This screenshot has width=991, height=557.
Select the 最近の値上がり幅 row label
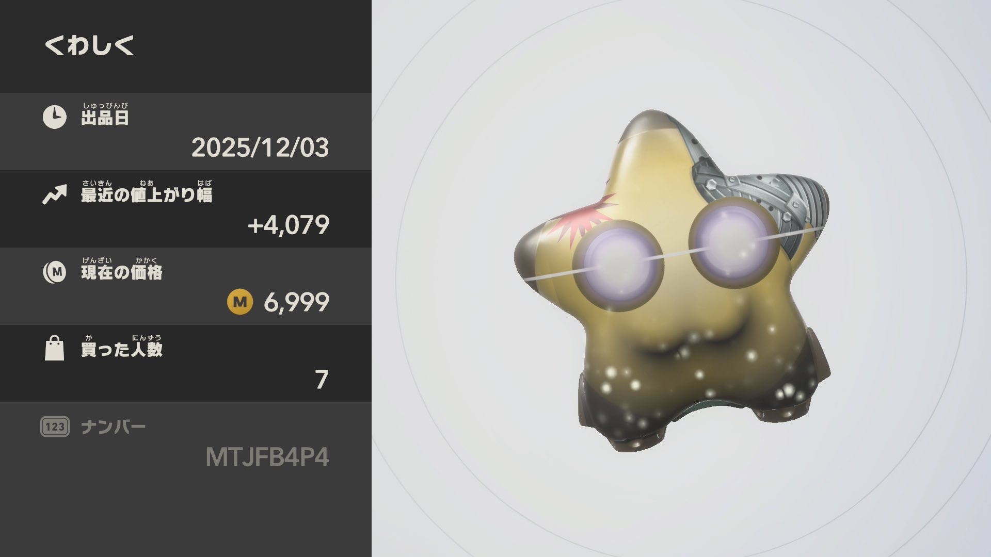pos(147,192)
